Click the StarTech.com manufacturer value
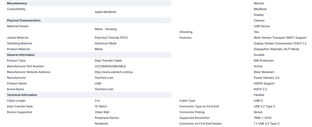The height and width of the screenshot is (127, 312). pos(104,78)
